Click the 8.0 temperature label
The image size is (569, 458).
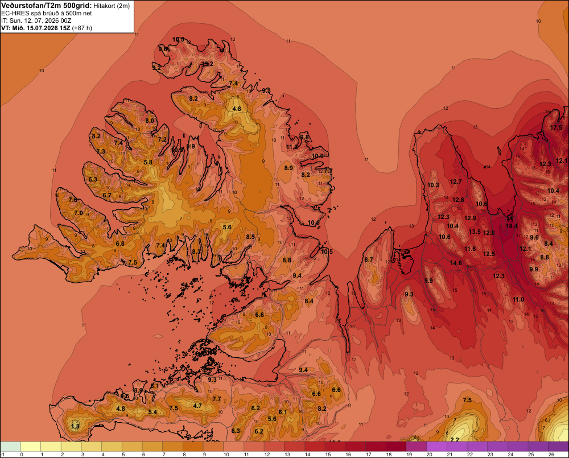tap(150, 121)
